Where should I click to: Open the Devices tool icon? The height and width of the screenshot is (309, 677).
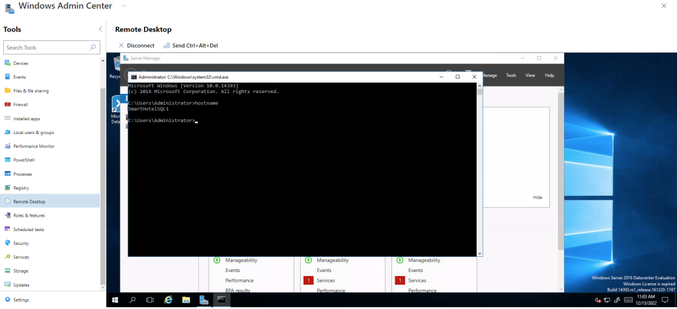7,63
